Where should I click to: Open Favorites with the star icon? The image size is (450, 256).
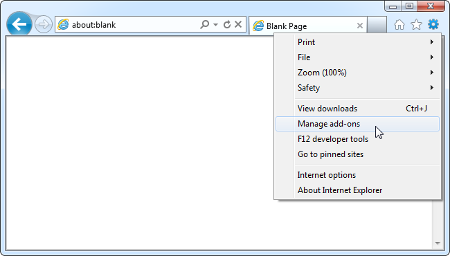coord(416,25)
